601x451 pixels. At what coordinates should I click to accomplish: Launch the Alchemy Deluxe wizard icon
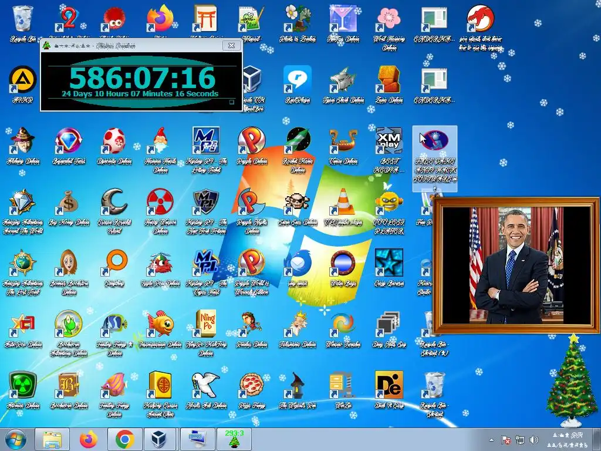(x=23, y=141)
